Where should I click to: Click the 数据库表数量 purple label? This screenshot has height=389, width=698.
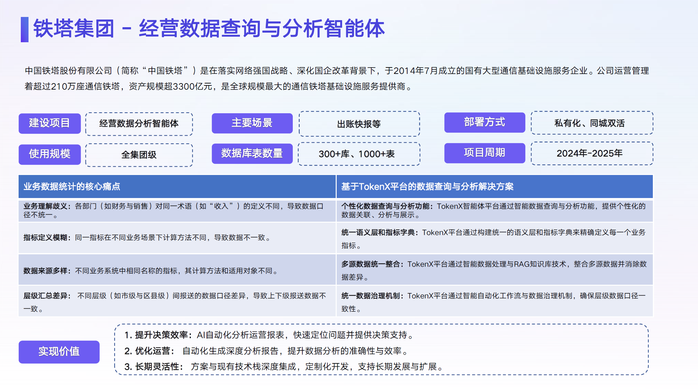coord(252,154)
